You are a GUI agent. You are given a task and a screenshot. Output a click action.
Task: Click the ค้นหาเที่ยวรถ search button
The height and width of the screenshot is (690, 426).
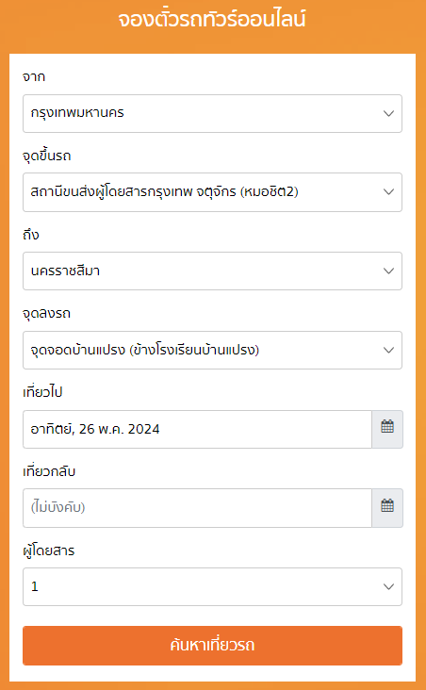(x=213, y=646)
